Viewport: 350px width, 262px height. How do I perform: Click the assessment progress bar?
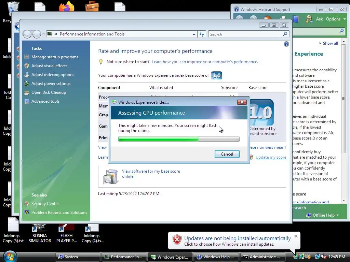(179, 139)
